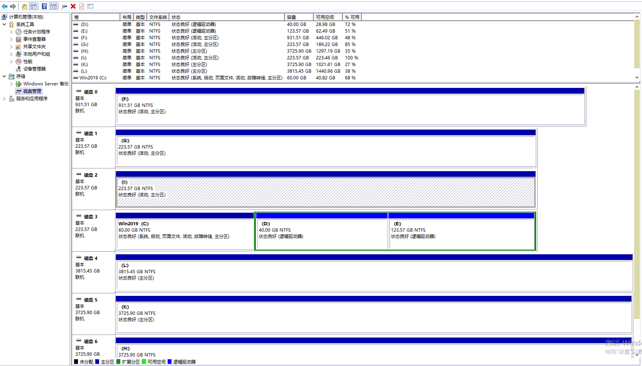Sort by the 容量 column header
Image resolution: width=642 pixels, height=366 pixels.
tap(298, 17)
